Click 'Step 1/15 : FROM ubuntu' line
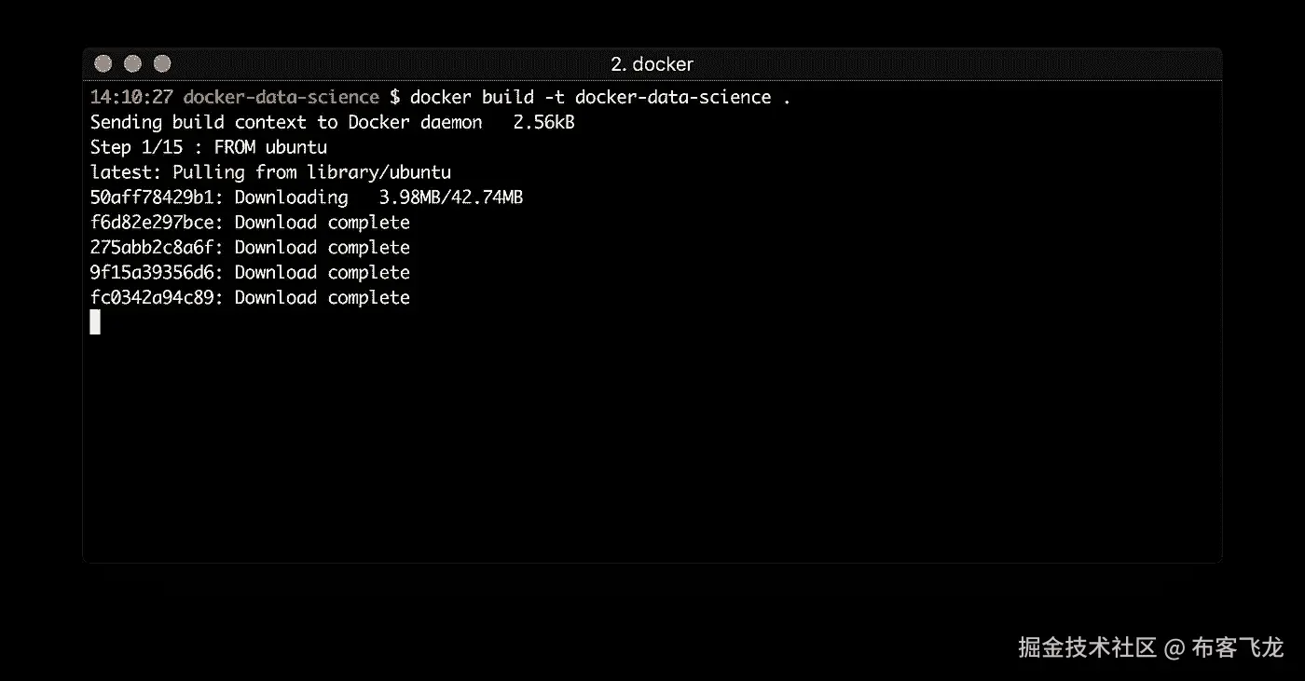 pos(208,147)
